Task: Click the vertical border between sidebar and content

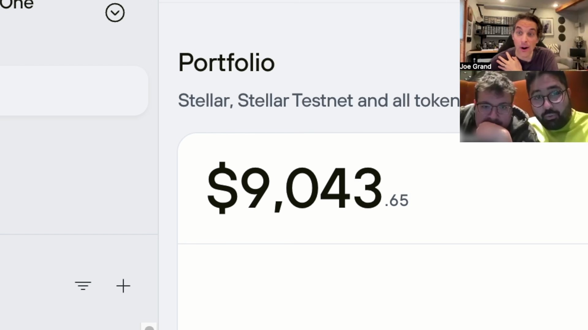Action: pyautogui.click(x=158, y=165)
